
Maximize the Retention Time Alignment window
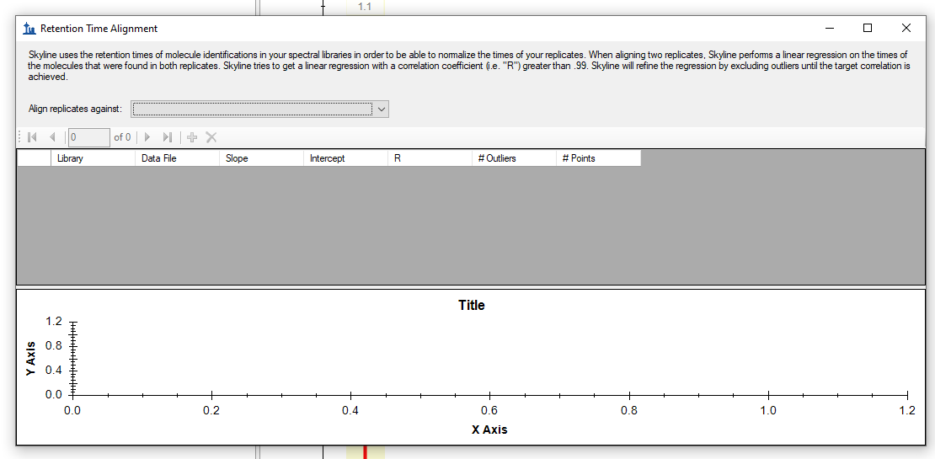point(868,29)
